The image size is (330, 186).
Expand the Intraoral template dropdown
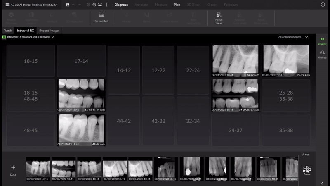53,37
